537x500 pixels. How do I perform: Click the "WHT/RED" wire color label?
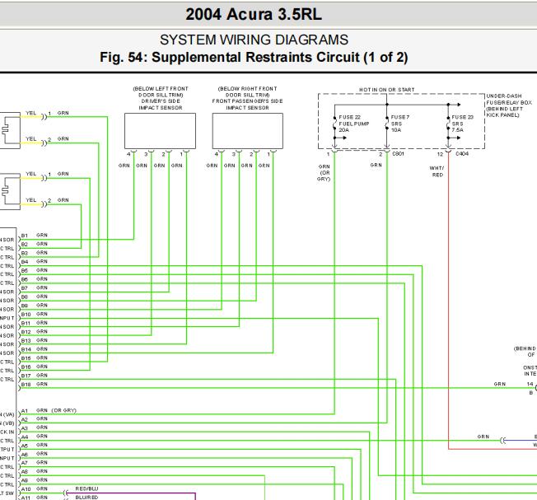[x=437, y=171]
